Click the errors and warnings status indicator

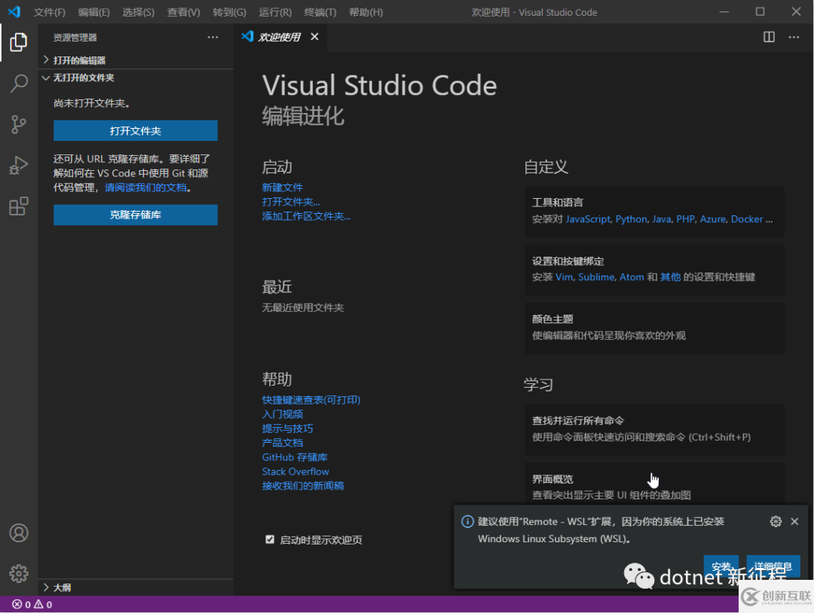32,604
